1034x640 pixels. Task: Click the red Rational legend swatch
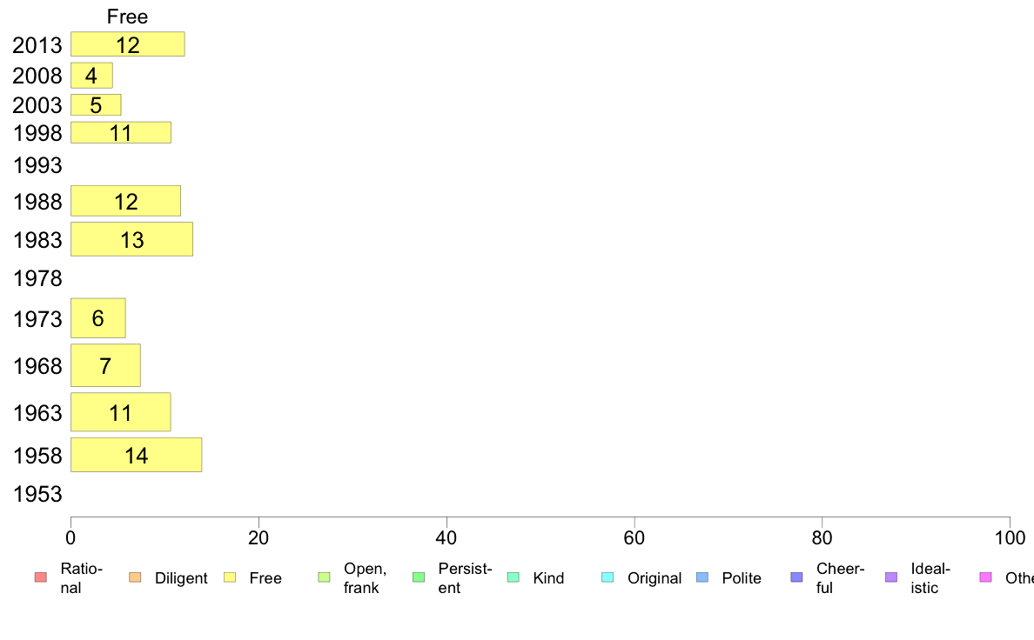tap(40, 577)
